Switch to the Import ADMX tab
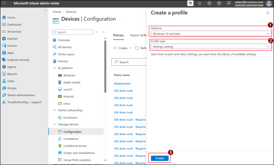The width and height of the screenshot is (274, 165). [138, 35]
